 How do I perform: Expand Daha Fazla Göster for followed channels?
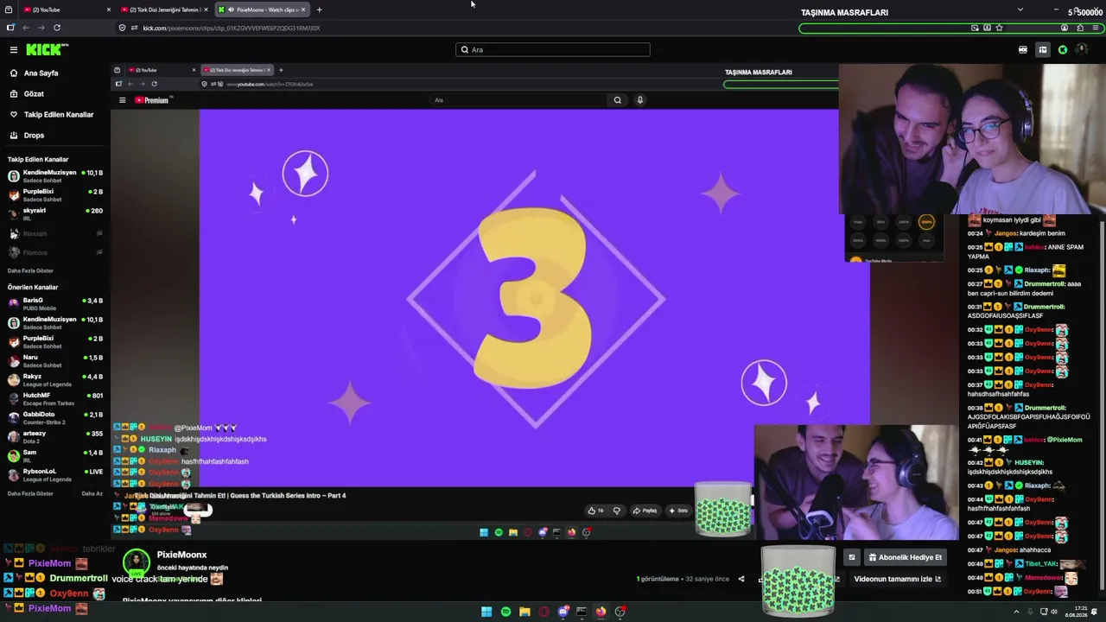tap(30, 270)
